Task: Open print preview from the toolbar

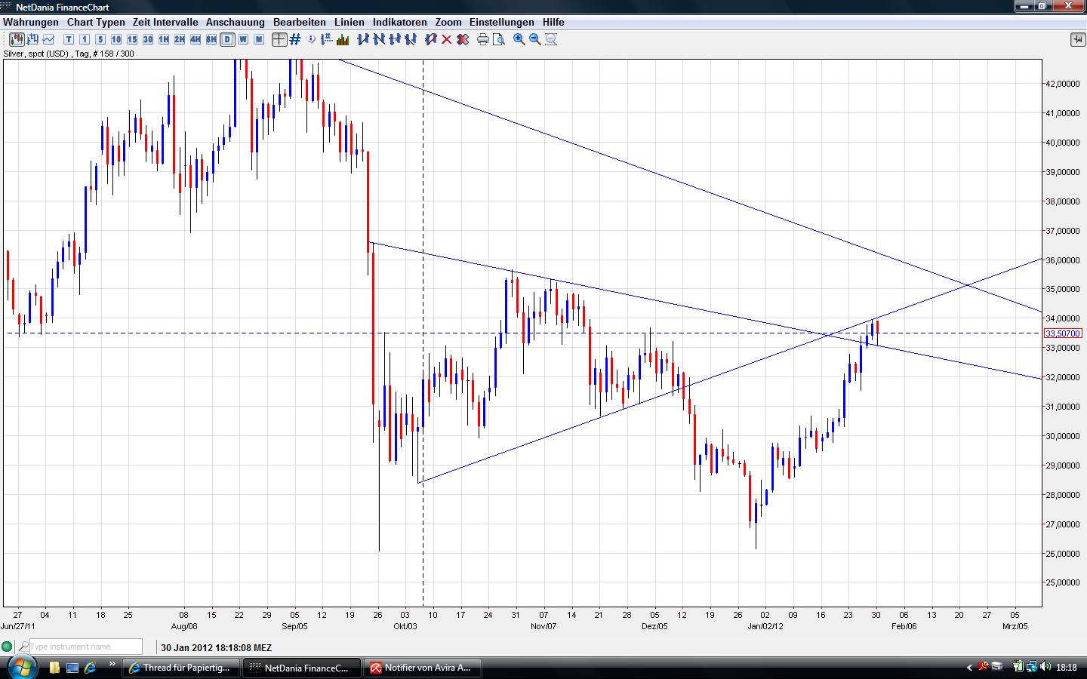Action: 498,39
